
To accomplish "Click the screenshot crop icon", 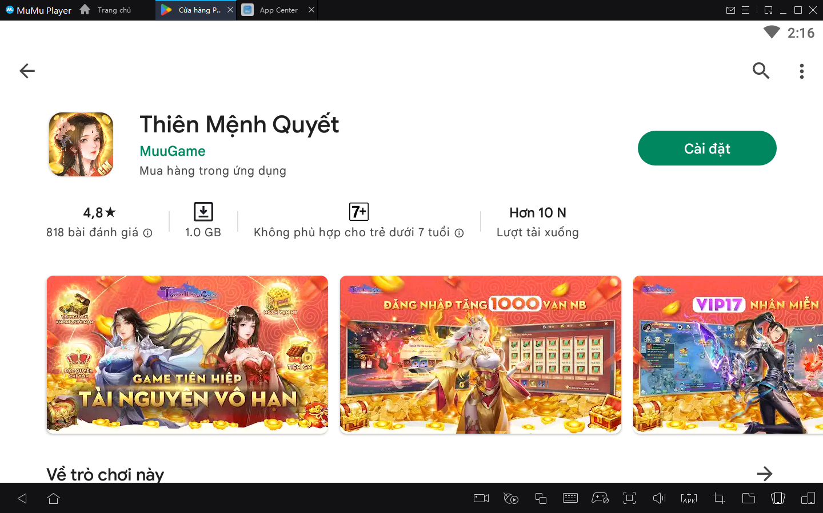I will click(x=718, y=498).
